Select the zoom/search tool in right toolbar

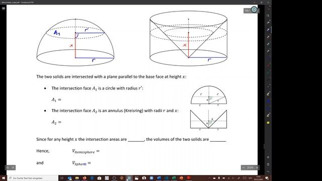(x=268, y=16)
